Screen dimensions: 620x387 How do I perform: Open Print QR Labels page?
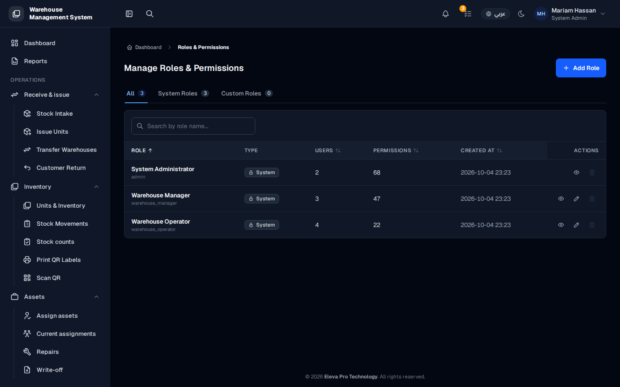pos(61,260)
